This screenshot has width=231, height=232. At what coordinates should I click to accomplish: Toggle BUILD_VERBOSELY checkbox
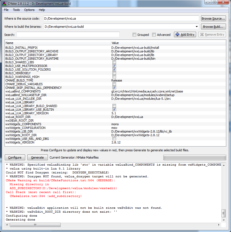pos(114,73)
